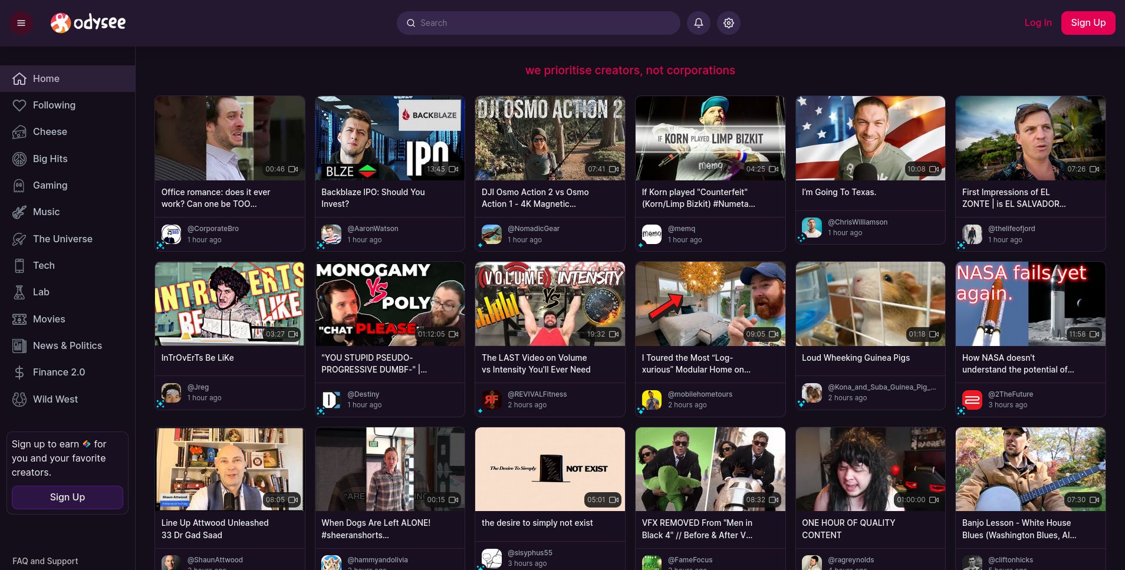Open Backblaze IPO video thumbnail
1125x570 pixels.
click(390, 138)
